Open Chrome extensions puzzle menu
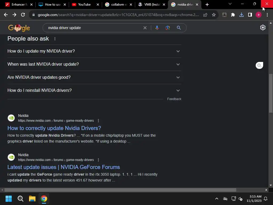Image resolution: width=273 pixels, height=205 pixels. (233, 15)
